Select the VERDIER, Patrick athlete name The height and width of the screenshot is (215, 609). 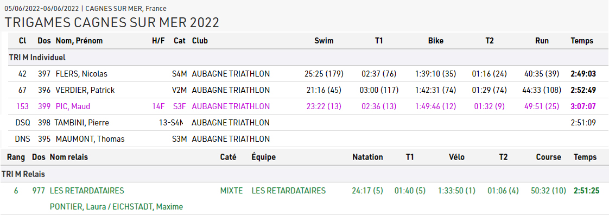coord(85,90)
